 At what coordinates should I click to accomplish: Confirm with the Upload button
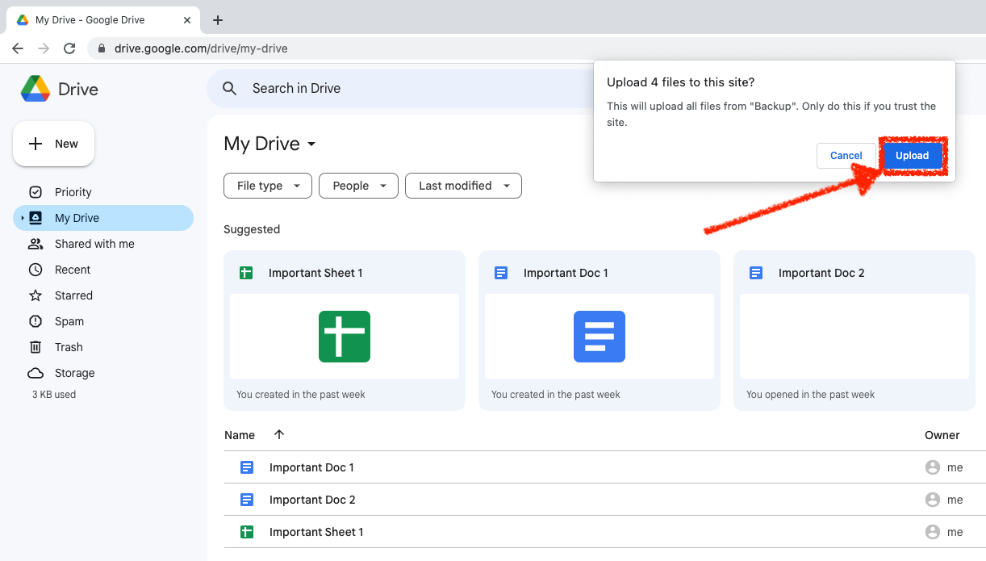tap(912, 156)
